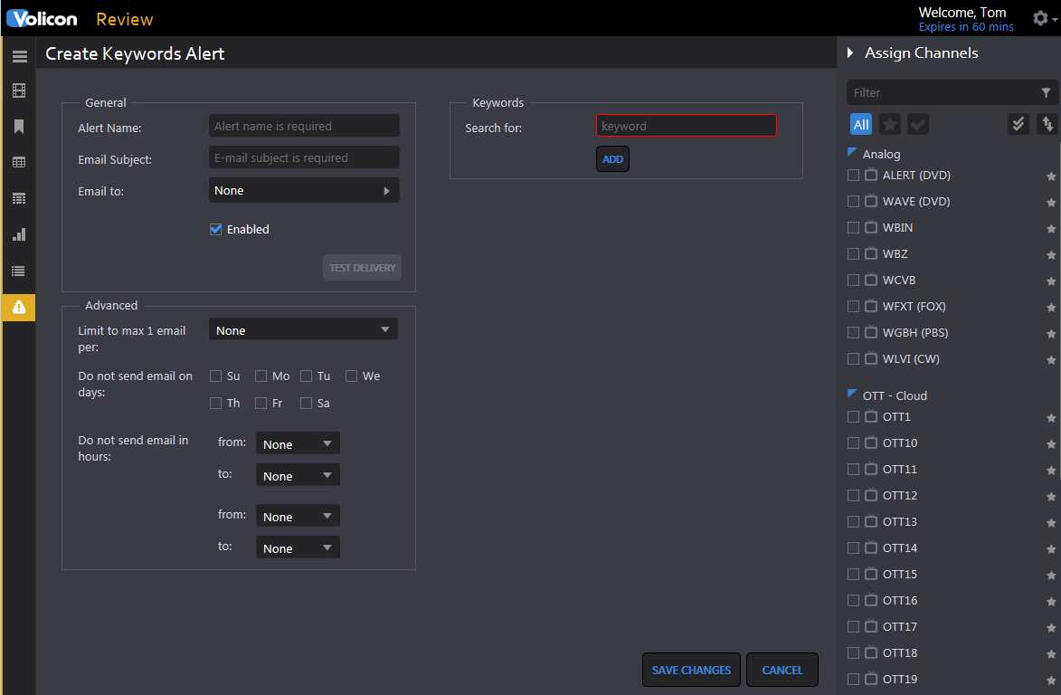Check the Sa day checkbox
This screenshot has width=1061, height=695.
(306, 404)
